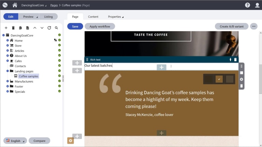
Task: Expand the Footer tree node
Action: point(8,86)
